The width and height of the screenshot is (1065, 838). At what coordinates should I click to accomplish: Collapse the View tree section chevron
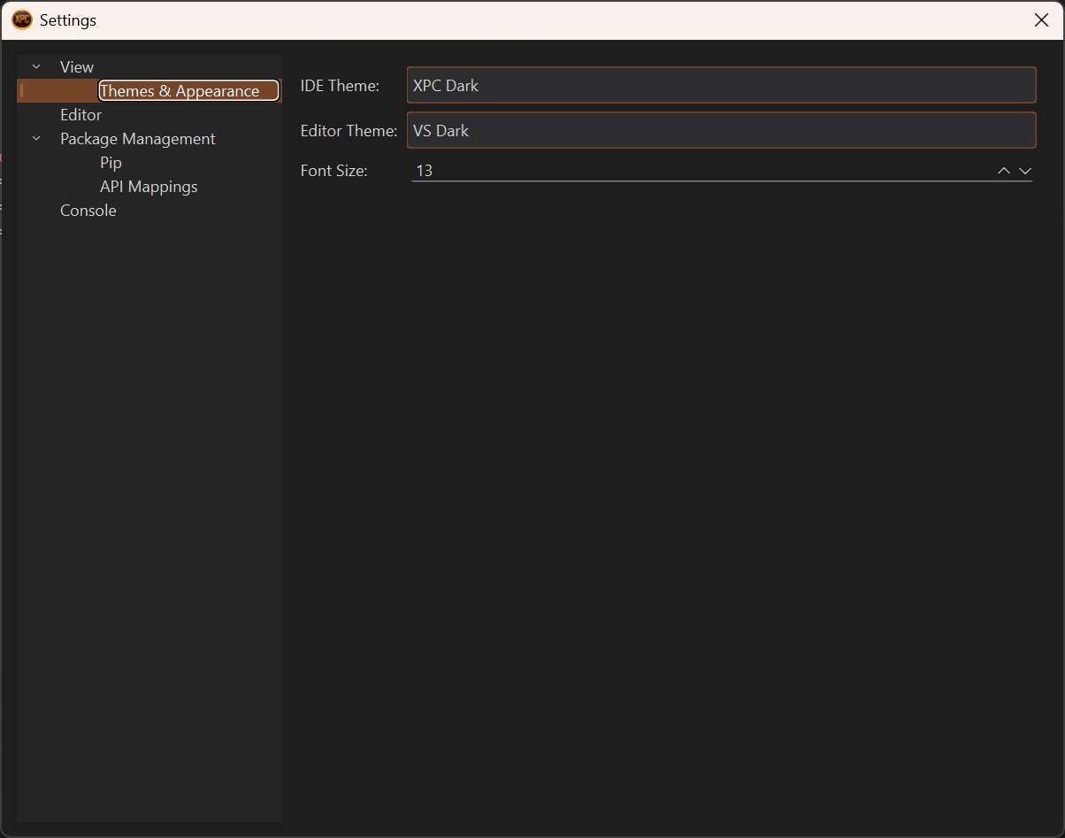click(36, 67)
